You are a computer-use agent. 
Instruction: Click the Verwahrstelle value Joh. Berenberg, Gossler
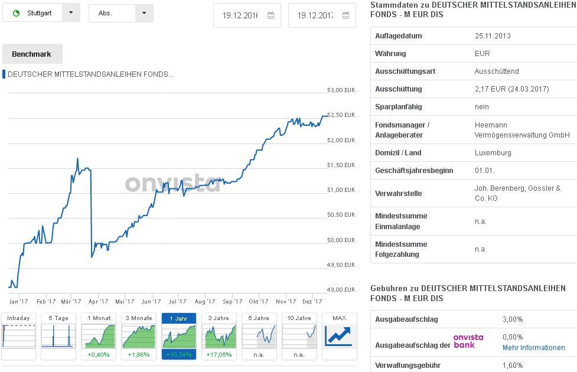[x=517, y=193]
